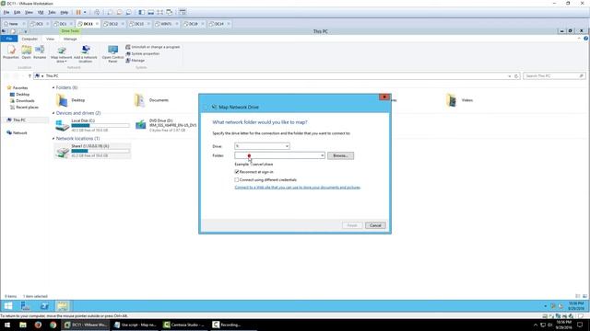Click the host Firefox taskbar icon
The image size is (590, 331).
(x=38, y=325)
